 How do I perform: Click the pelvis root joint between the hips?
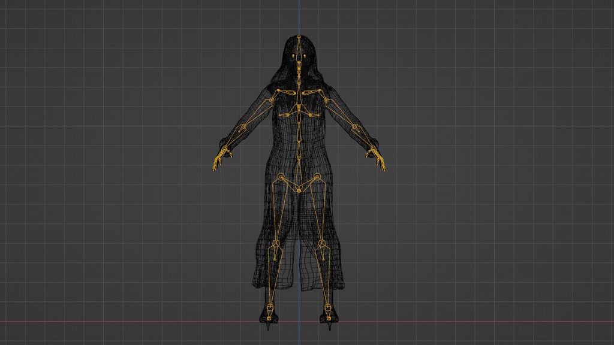299,190
